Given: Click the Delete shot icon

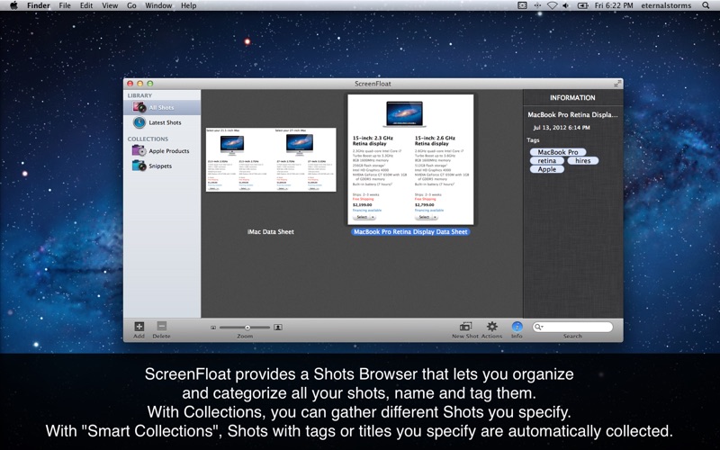Looking at the screenshot, I should pos(161,327).
